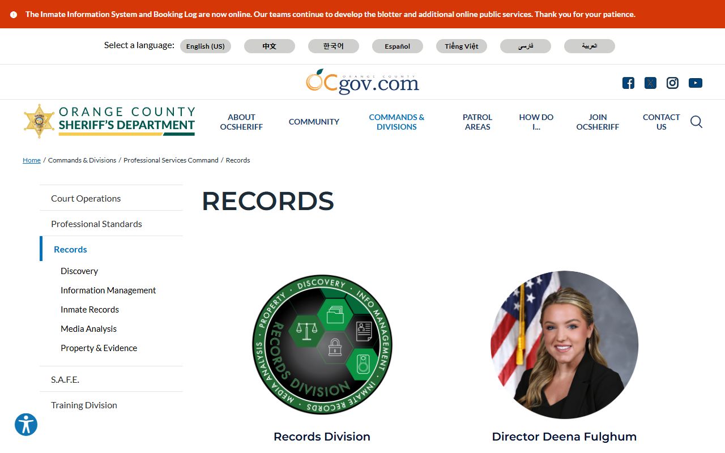This screenshot has width=725, height=453.
Task: Click the Records Division emblem image
Action: [322, 345]
